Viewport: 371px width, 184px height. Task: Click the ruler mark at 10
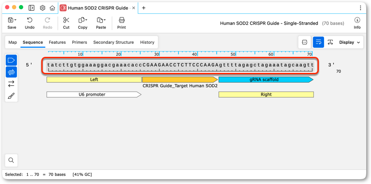point(80,54)
